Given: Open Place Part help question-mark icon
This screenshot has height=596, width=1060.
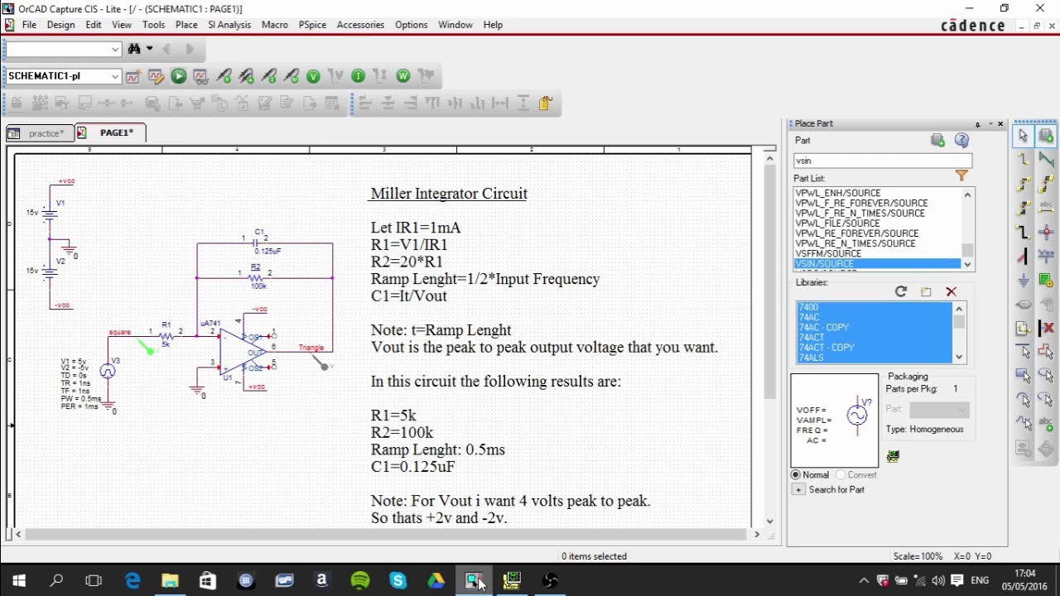Looking at the screenshot, I should coord(961,140).
